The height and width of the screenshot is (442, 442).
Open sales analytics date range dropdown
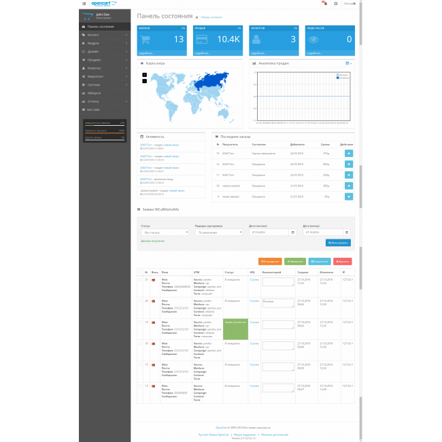[x=348, y=63]
